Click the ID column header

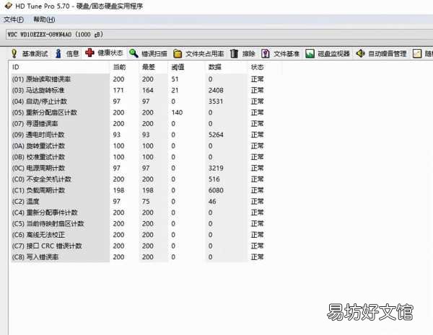pyautogui.click(x=16, y=67)
